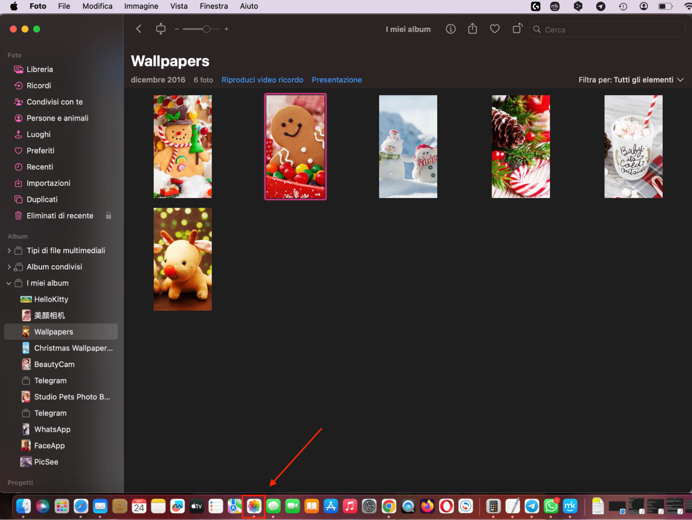Image resolution: width=692 pixels, height=520 pixels.
Task: Click the aspect ratio zoom toggle icon
Action: [161, 29]
